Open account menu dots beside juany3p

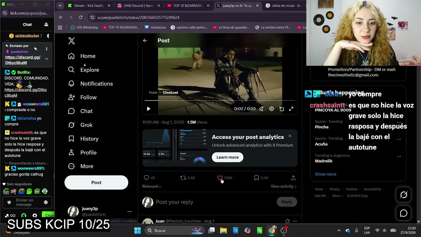pyautogui.click(x=129, y=212)
